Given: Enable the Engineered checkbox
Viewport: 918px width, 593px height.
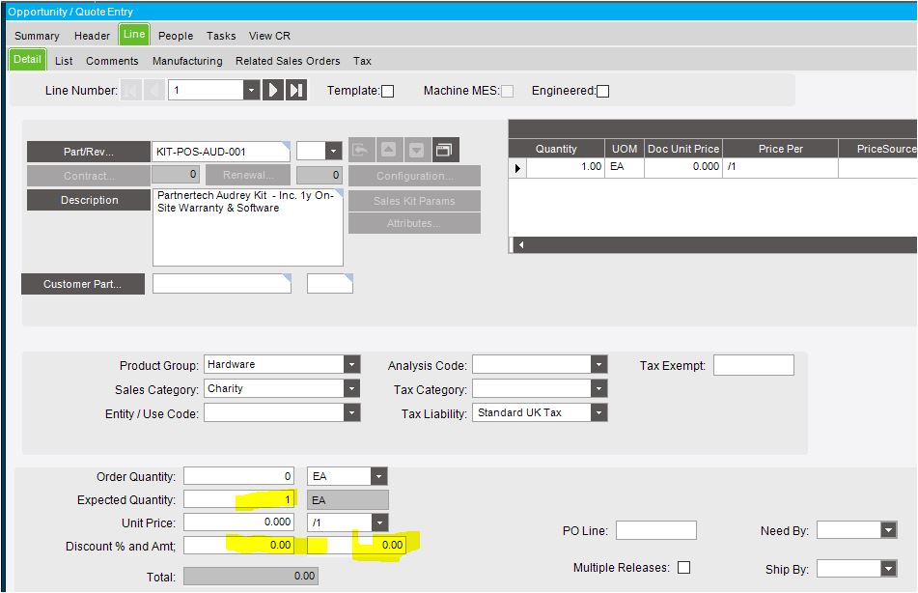Looking at the screenshot, I should pos(602,91).
